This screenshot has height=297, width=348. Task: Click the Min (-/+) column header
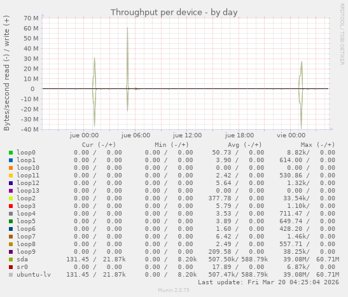(172, 145)
